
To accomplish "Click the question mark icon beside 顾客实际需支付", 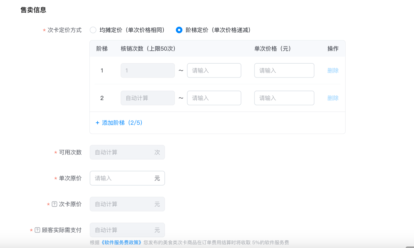I will 37,230.
